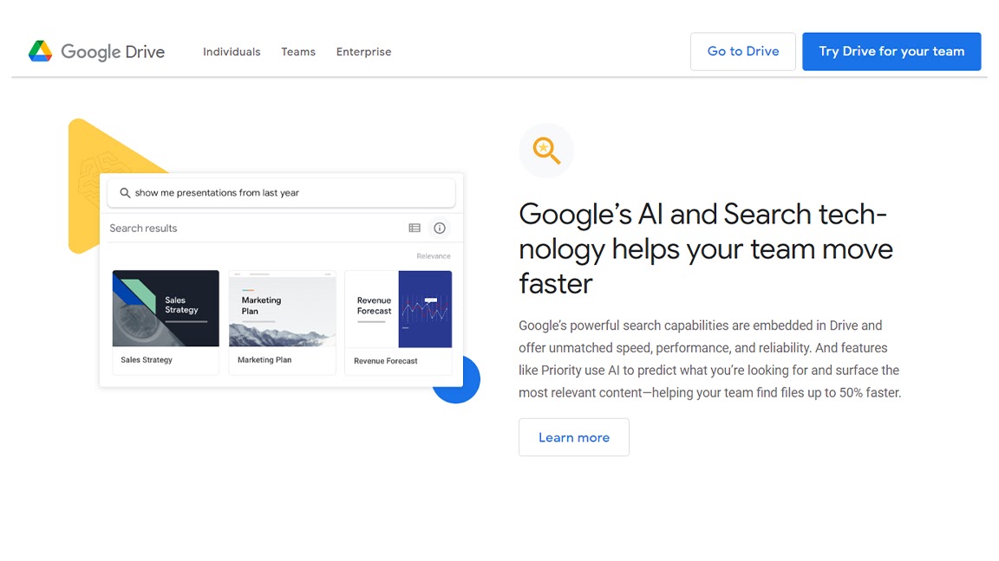This screenshot has height=561, width=999.
Task: Select the magnifying glass in the search bar
Action: (122, 192)
